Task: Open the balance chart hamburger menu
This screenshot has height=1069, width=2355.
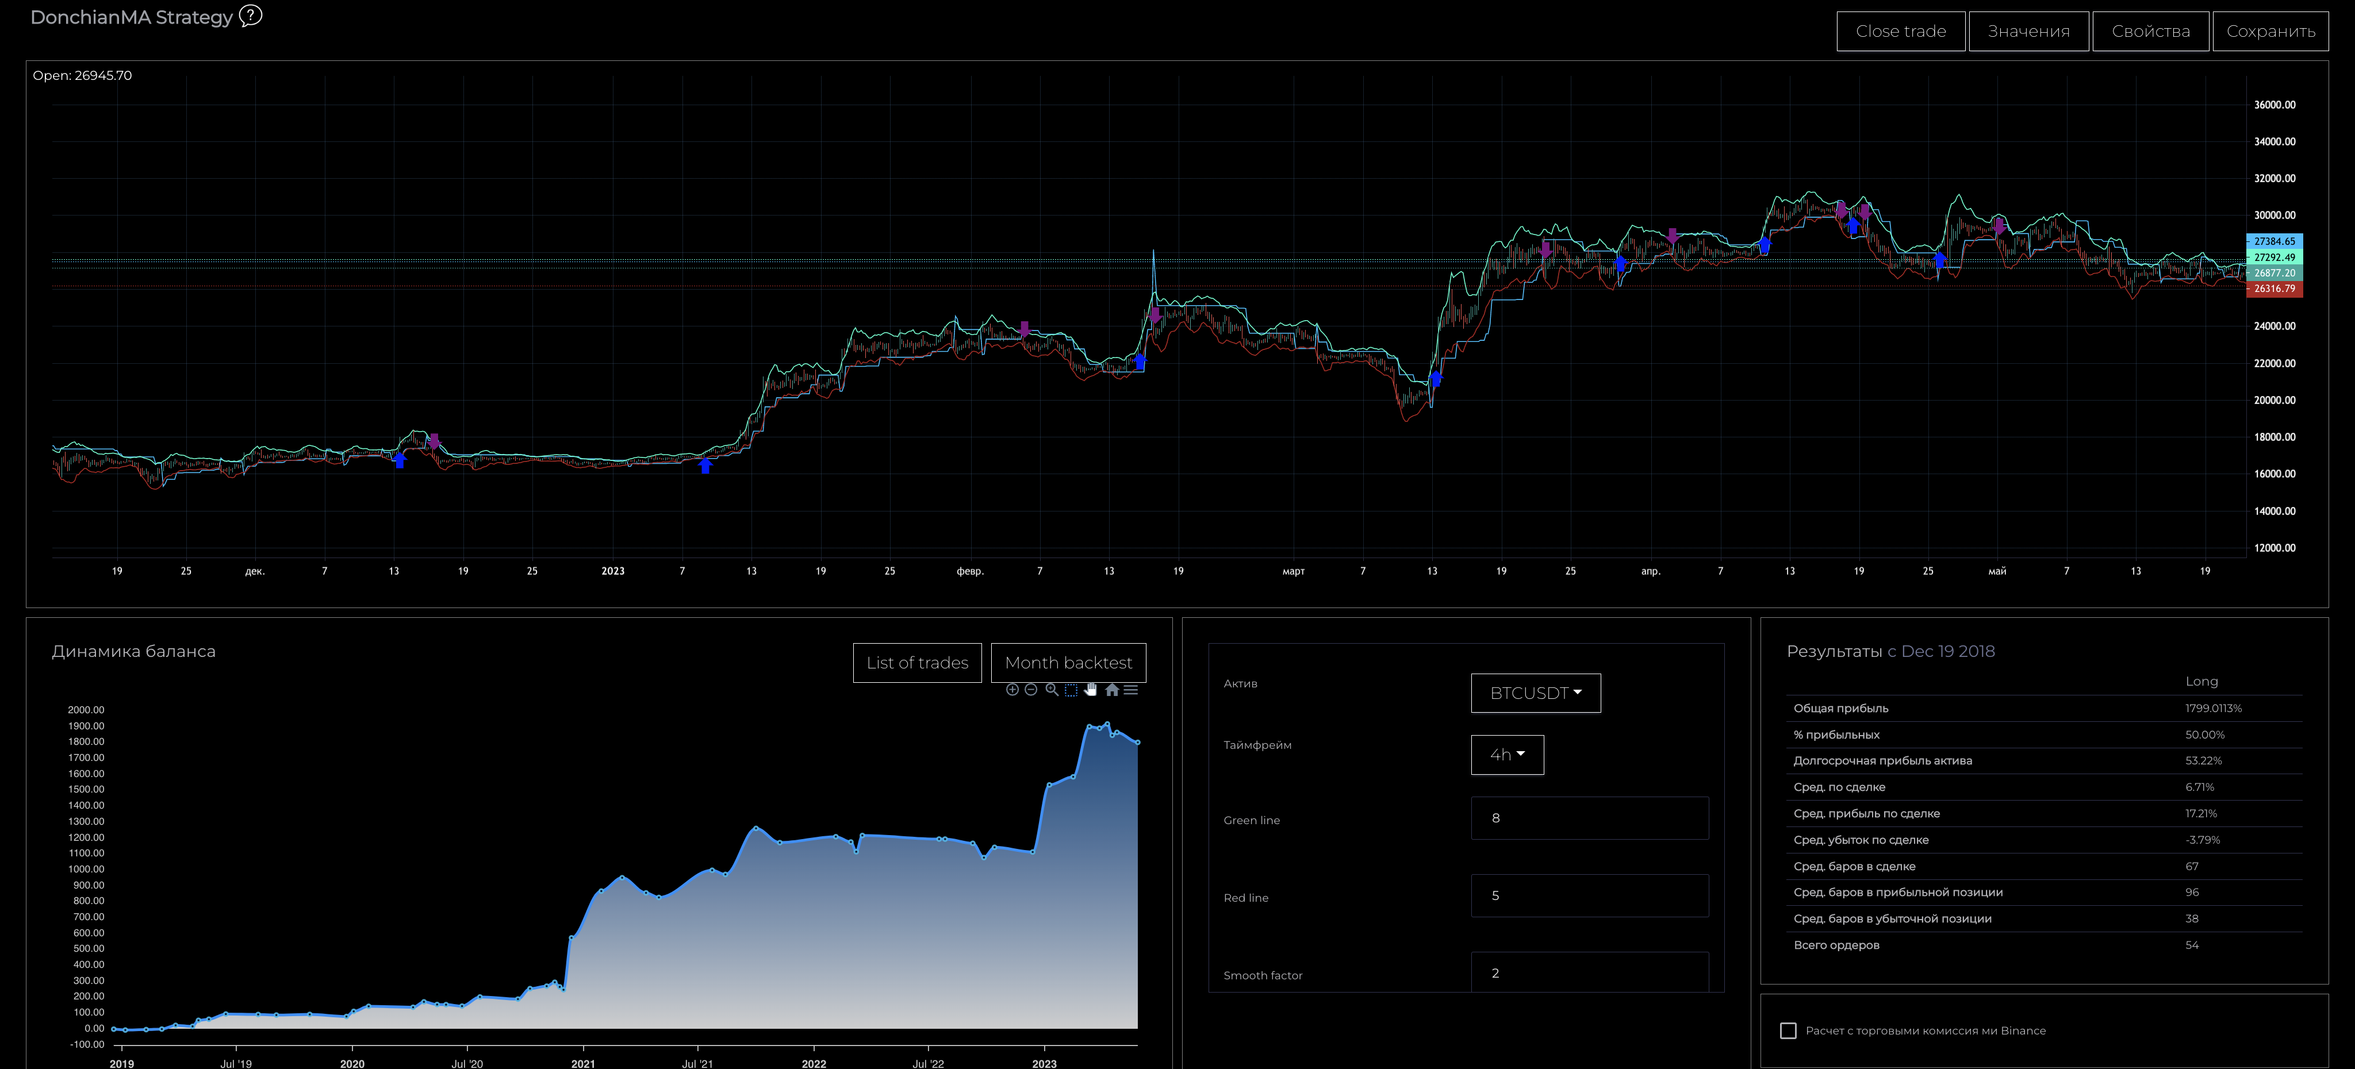Action: pyautogui.click(x=1131, y=690)
